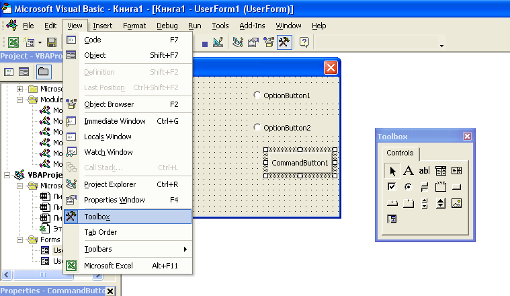Collapse the bold VBAProject root node

tap(7, 175)
